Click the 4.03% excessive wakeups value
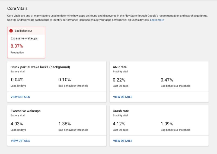Screen dimensions: 217x154 pyautogui.click(x=17, y=124)
